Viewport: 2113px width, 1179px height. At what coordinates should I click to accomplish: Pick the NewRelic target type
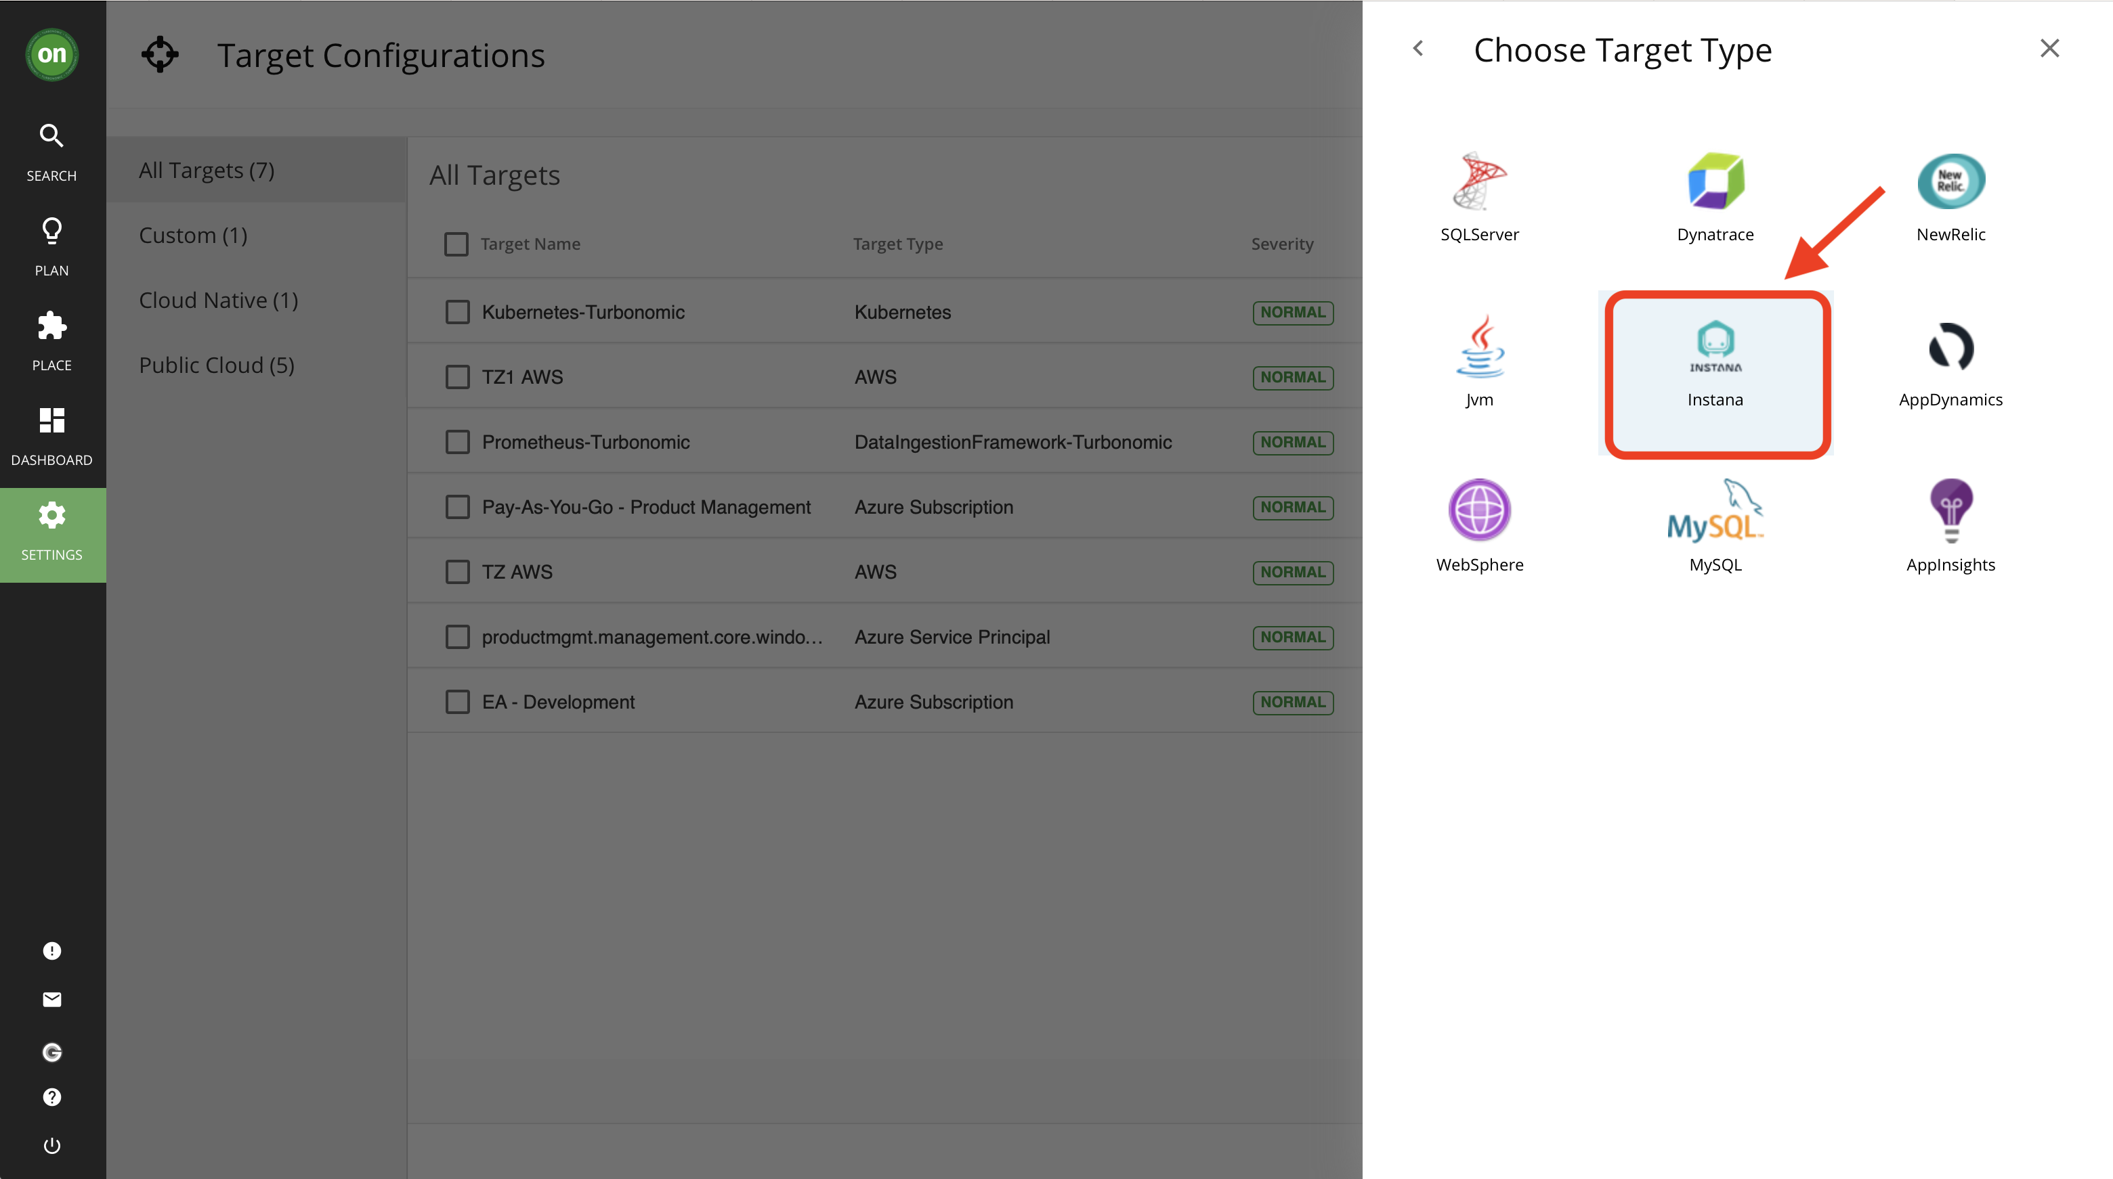(x=1950, y=182)
